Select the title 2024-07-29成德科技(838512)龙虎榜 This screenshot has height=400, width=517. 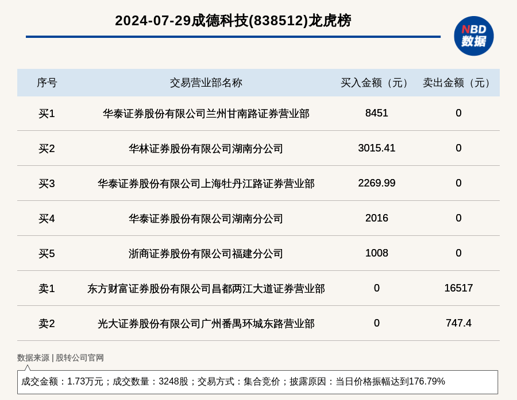(233, 21)
